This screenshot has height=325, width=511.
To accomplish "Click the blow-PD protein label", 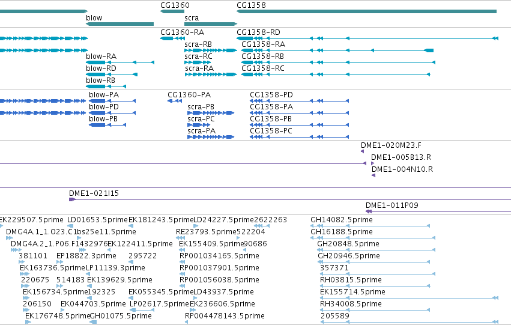I will click(104, 107).
